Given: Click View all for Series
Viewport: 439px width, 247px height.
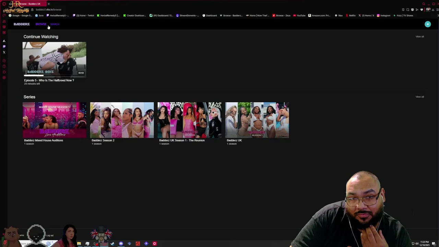Looking at the screenshot, I should [x=420, y=97].
